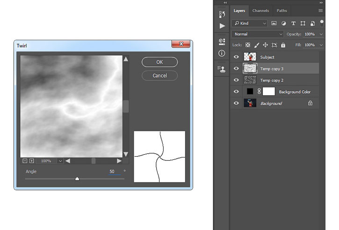339x230 pixels.
Task: Confirm Twirl filter with OK
Action: click(x=160, y=62)
